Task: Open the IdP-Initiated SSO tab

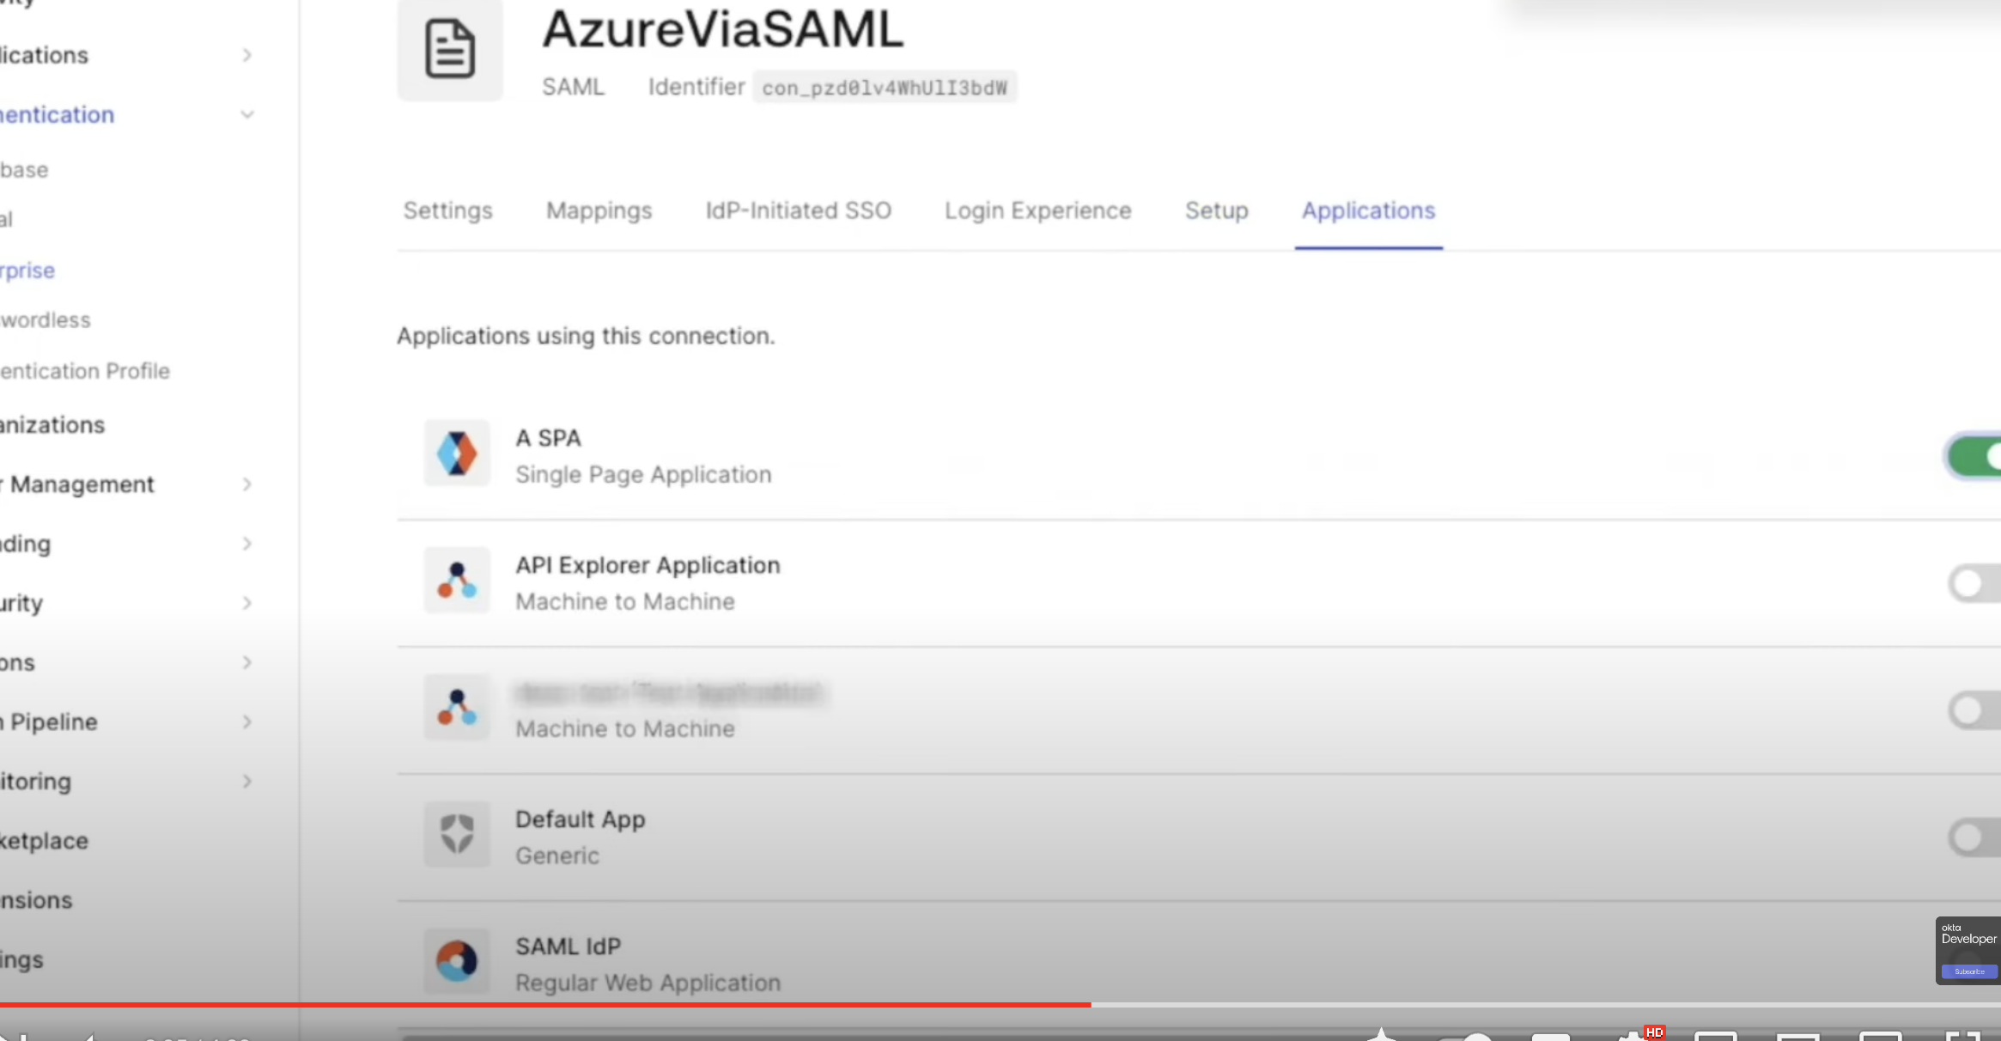Action: [x=798, y=211]
